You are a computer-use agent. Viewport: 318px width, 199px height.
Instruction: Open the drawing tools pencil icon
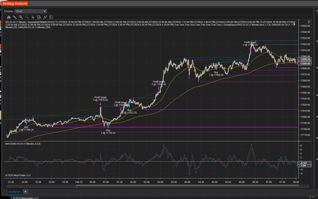15,17
